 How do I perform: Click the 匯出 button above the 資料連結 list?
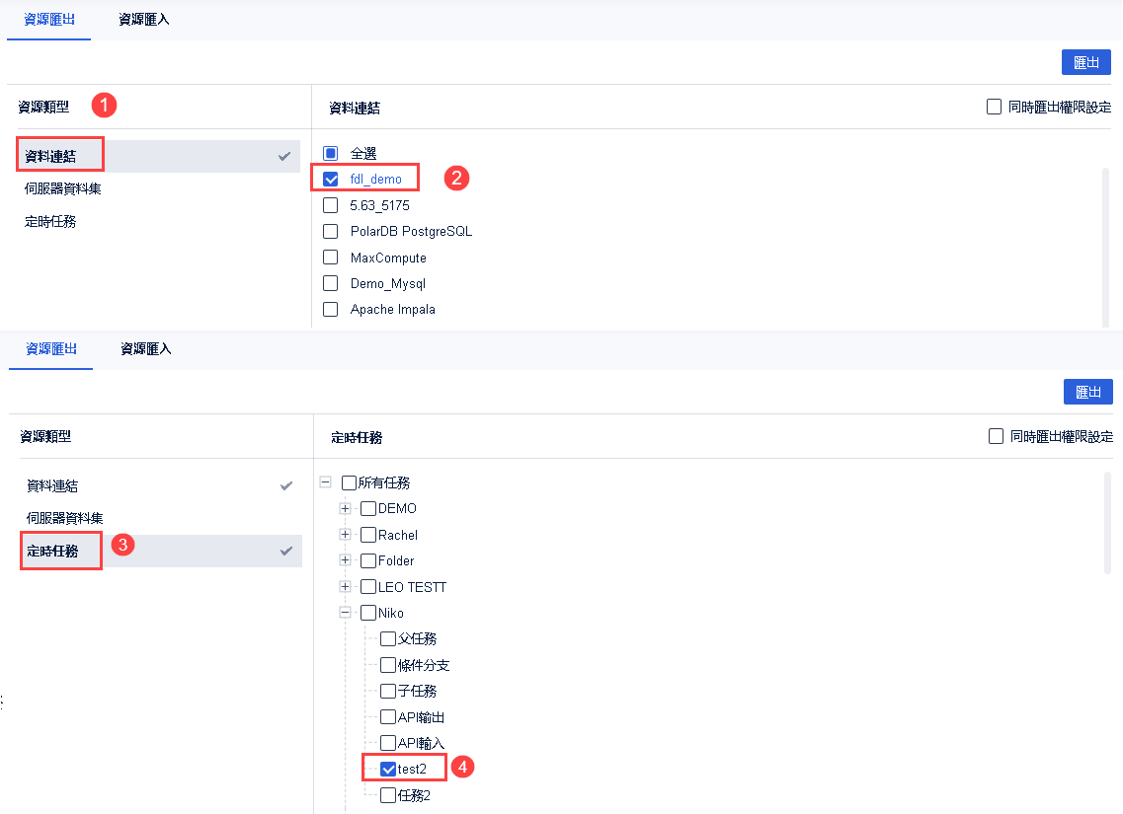[x=1085, y=62]
